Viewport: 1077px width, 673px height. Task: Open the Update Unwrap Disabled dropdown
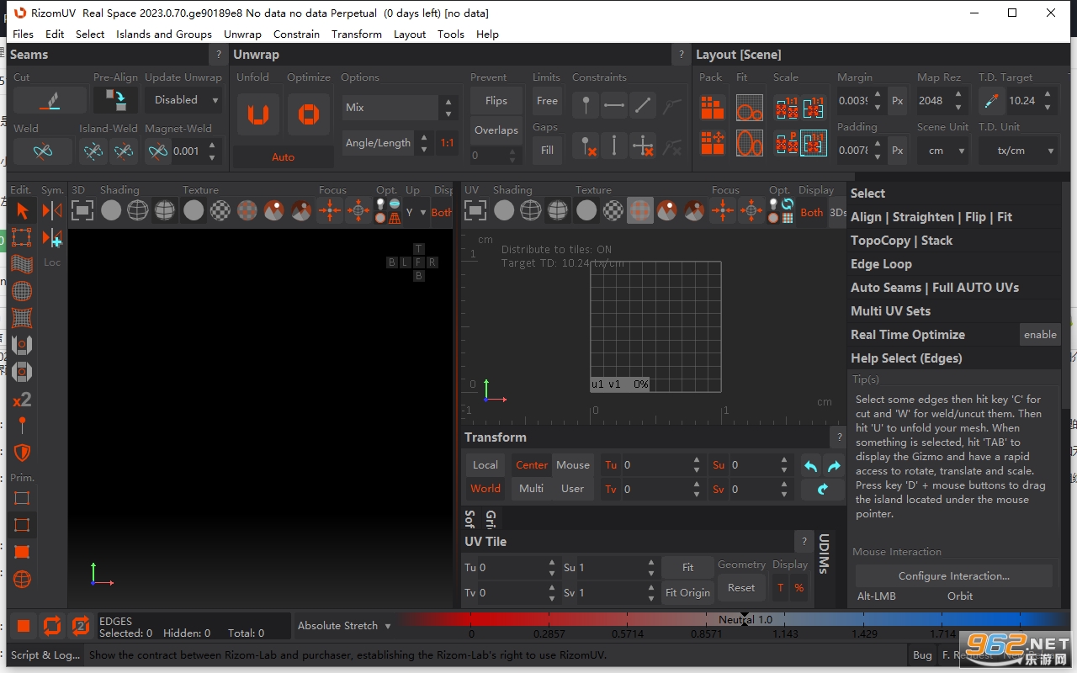pos(183,100)
